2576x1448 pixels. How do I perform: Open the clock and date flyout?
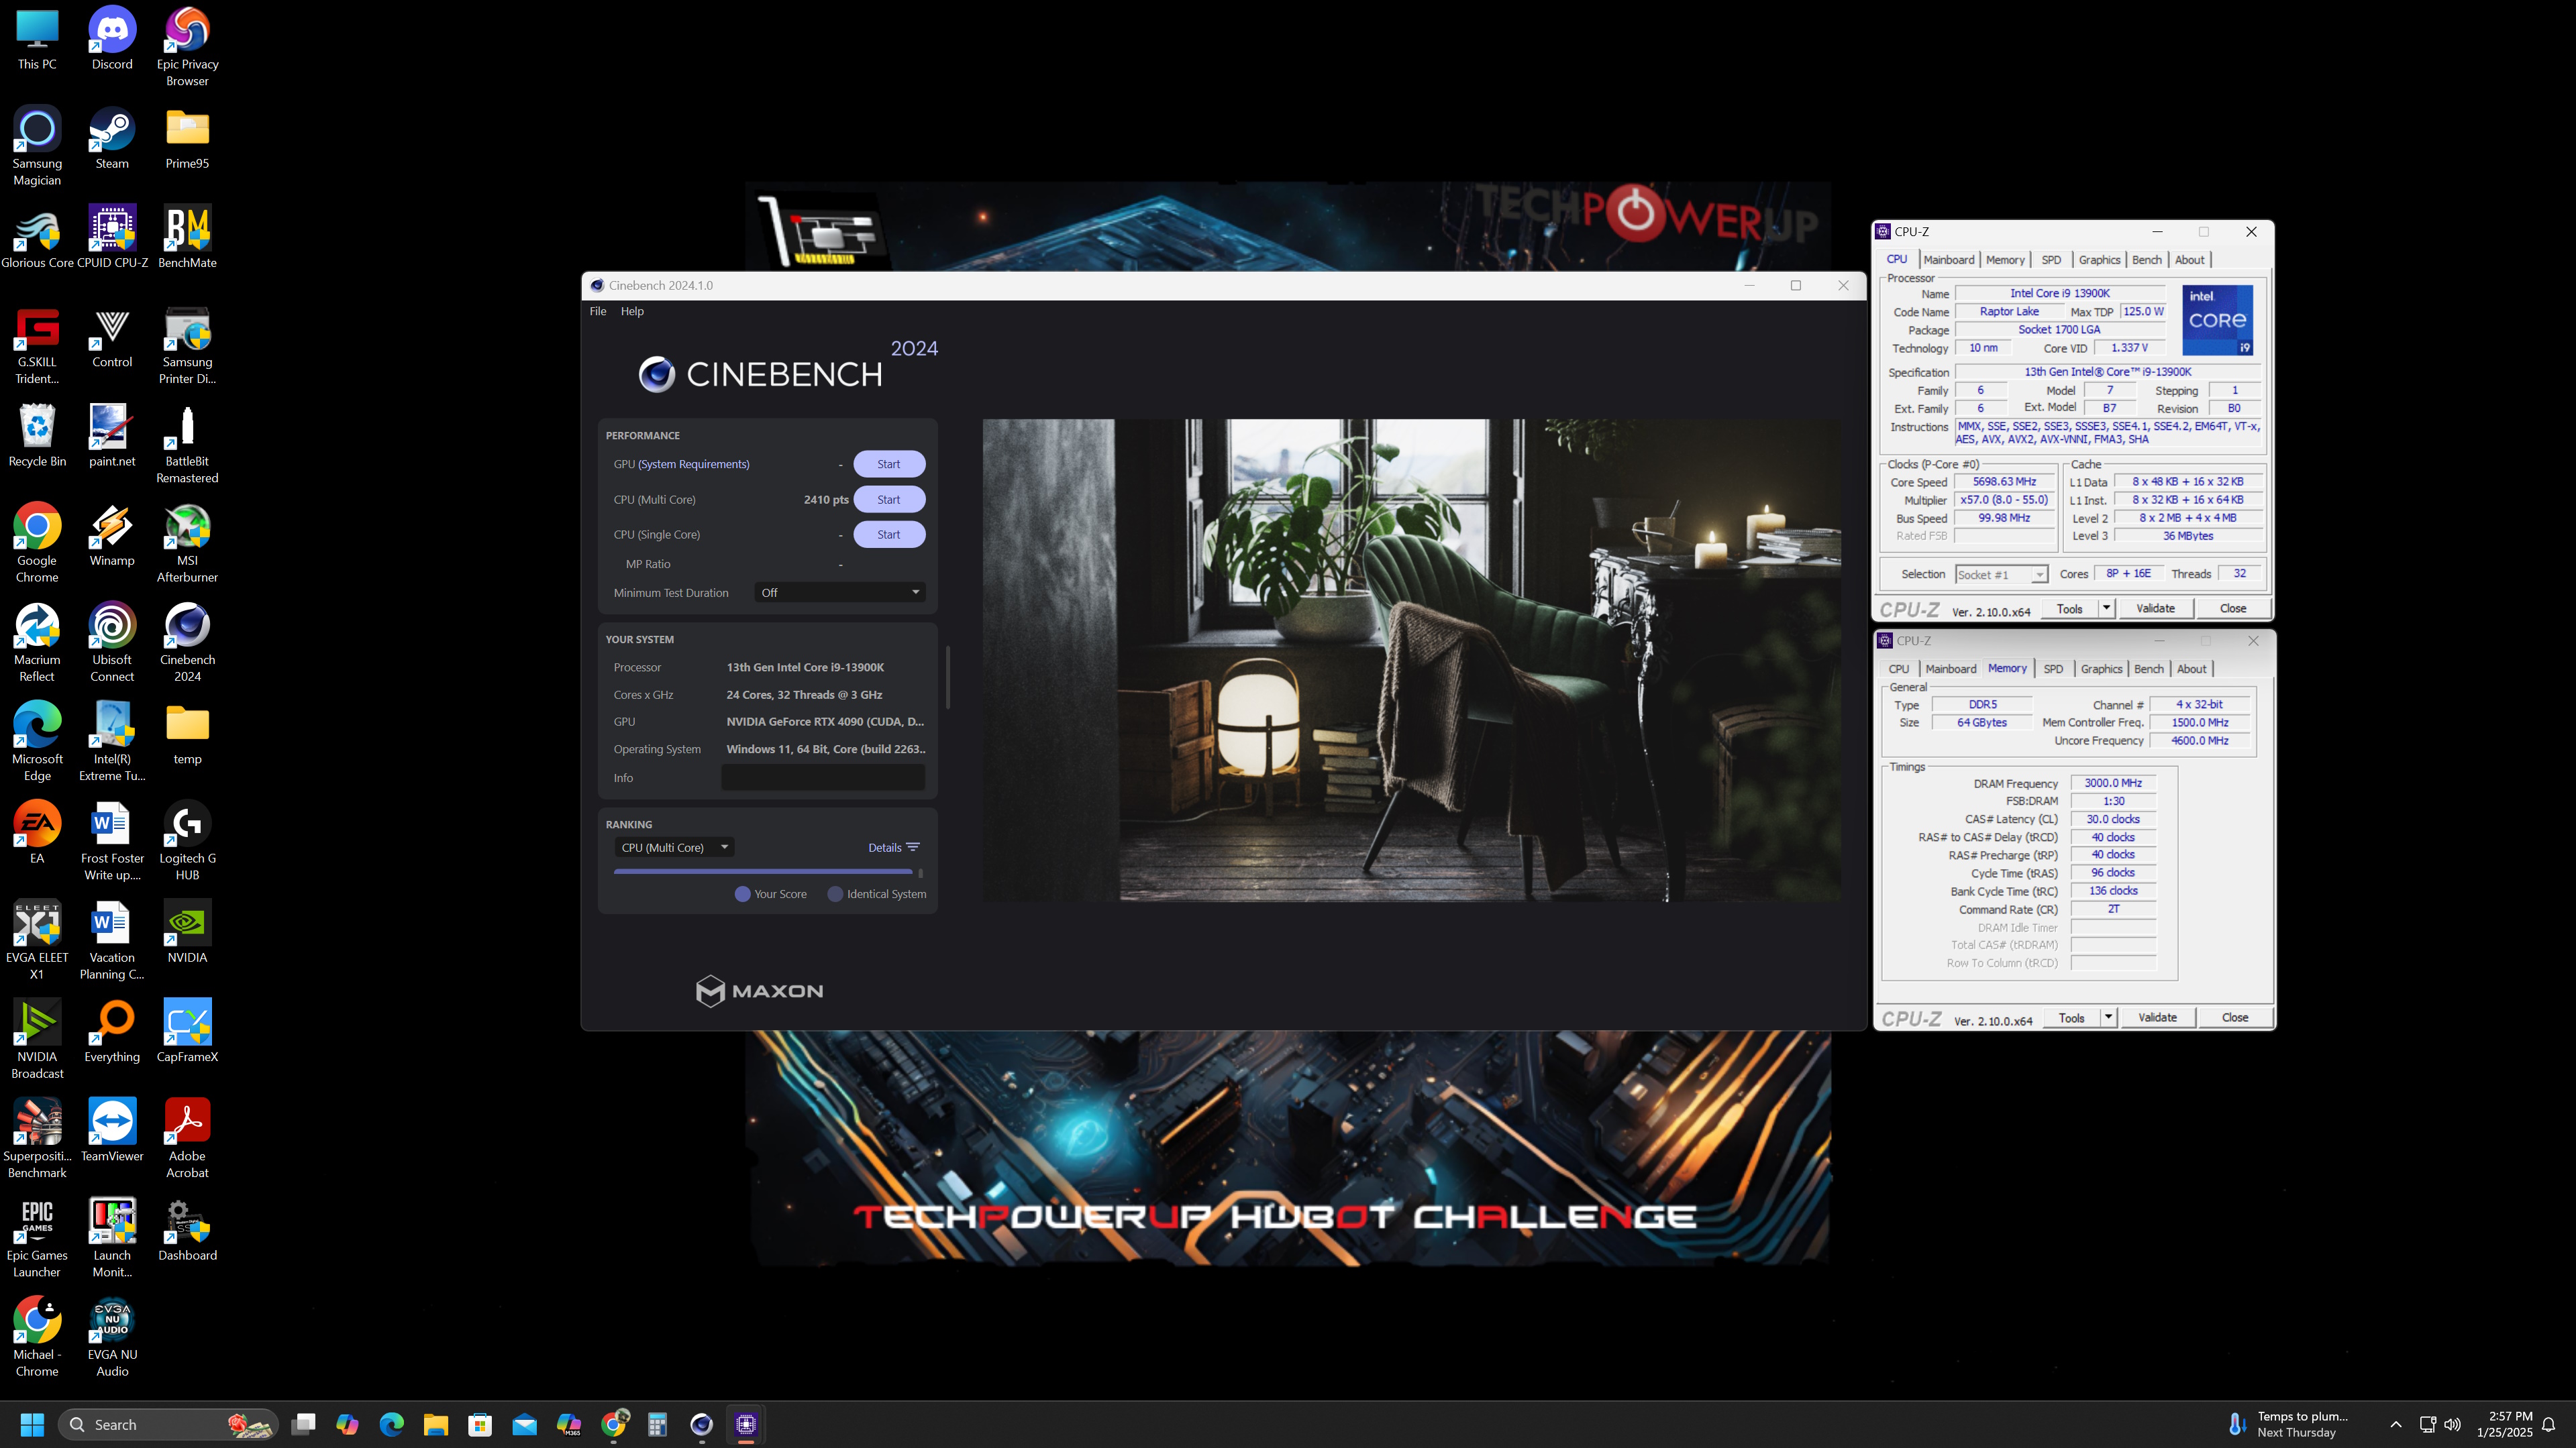click(x=2504, y=1424)
